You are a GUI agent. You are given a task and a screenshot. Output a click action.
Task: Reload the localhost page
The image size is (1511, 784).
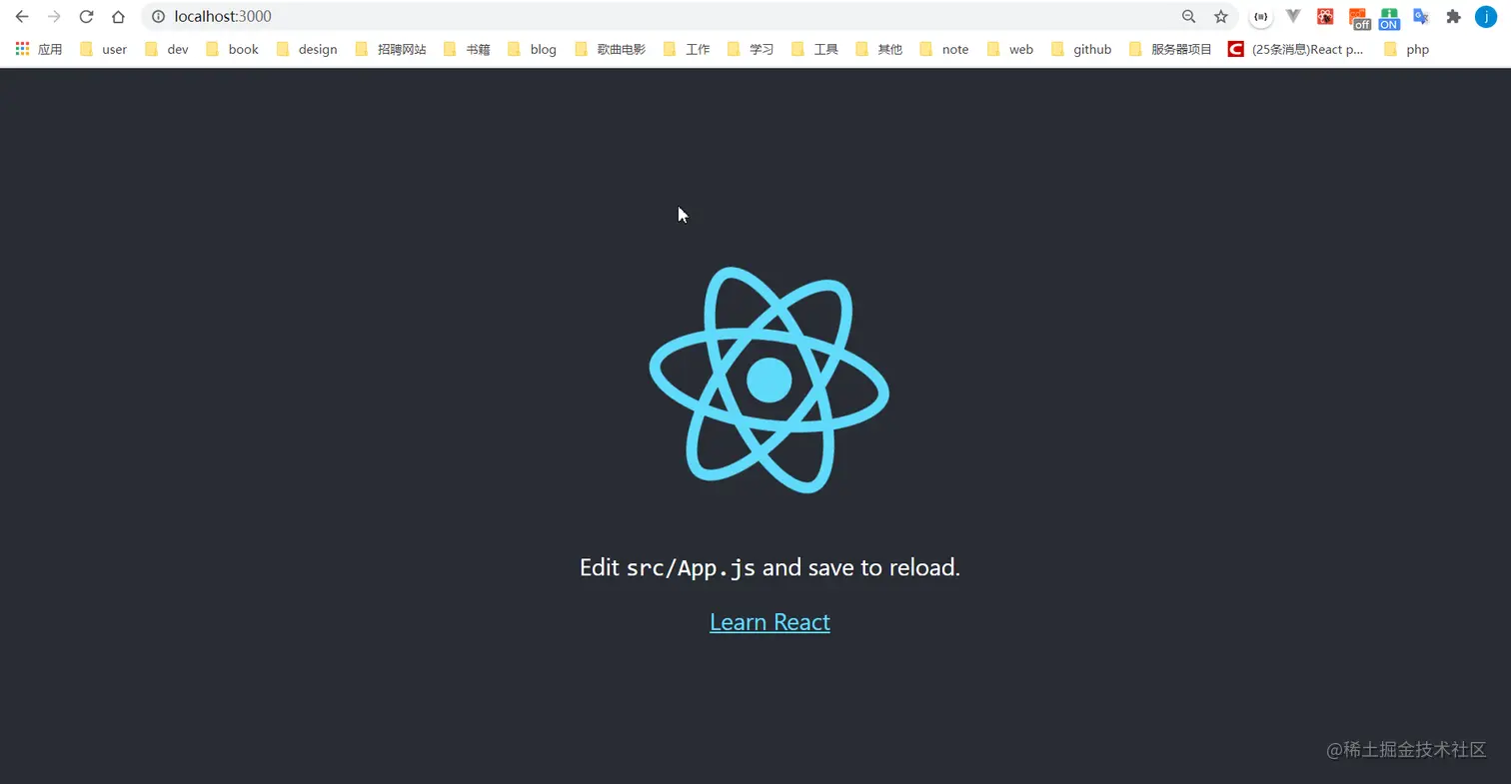click(x=86, y=16)
